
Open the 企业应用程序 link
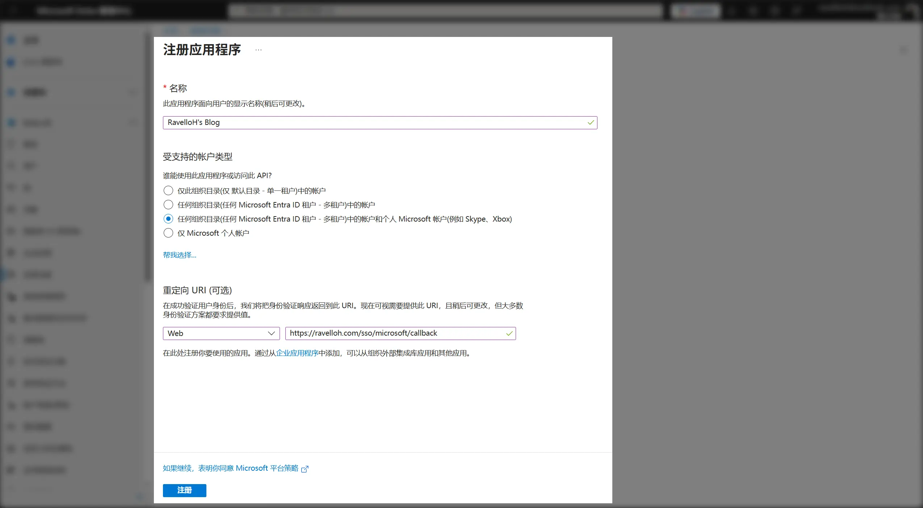click(297, 353)
